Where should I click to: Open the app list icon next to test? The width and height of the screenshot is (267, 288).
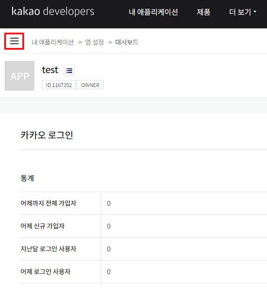click(x=69, y=70)
